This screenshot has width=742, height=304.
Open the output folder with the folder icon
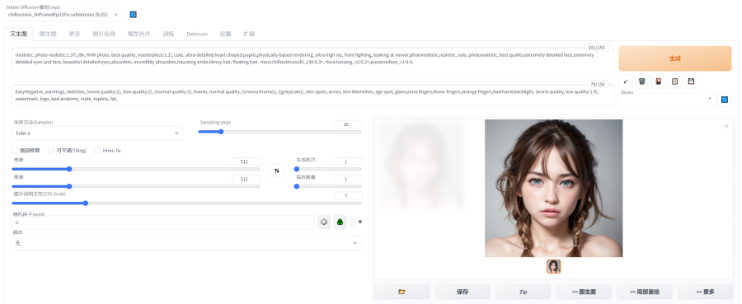pos(402,292)
